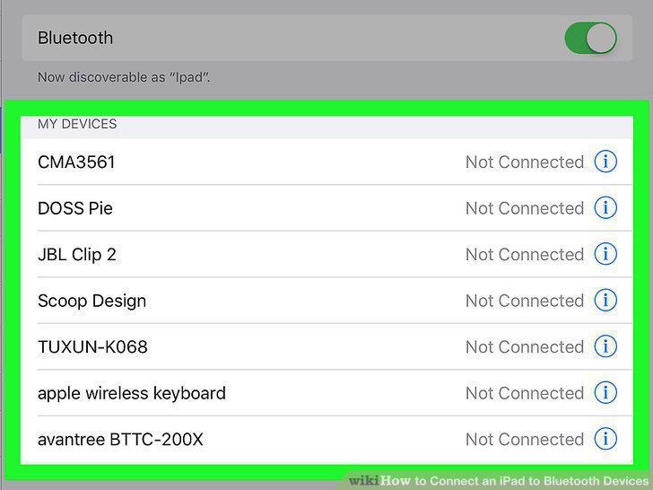Viewport: 653px width, 490px height.
Task: Click Not Connected status beside DOSS Pie
Action: [x=525, y=208]
